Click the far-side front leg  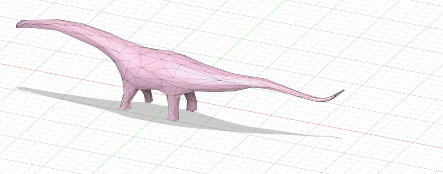(147, 96)
